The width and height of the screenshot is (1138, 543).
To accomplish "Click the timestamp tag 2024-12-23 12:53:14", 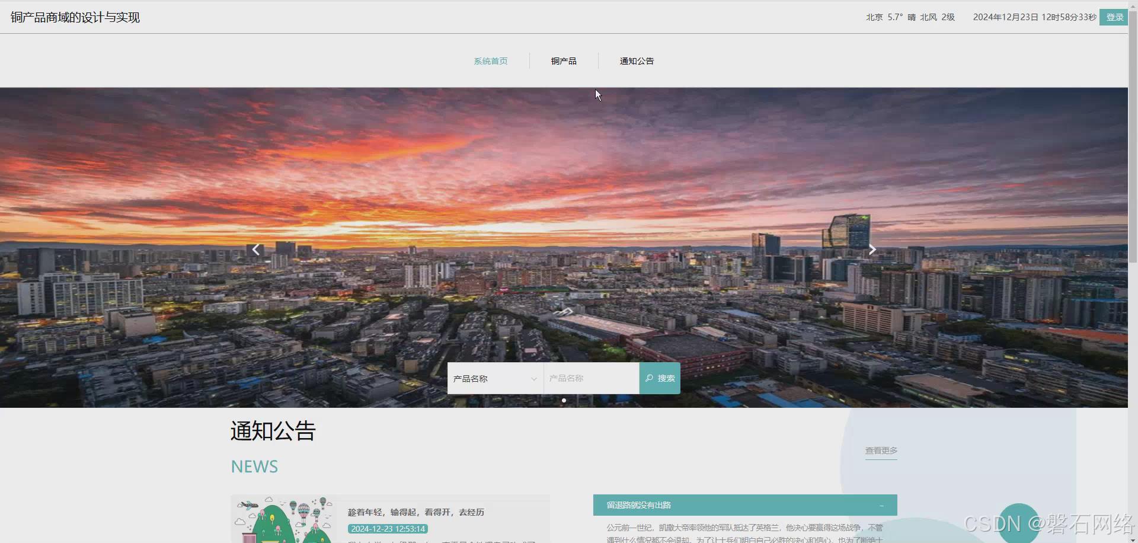I will pyautogui.click(x=388, y=529).
